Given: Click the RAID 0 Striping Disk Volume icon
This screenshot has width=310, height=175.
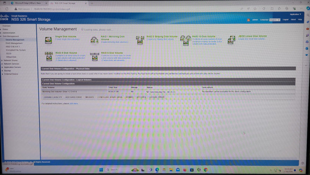Looking at the screenshot, I should (140, 40).
